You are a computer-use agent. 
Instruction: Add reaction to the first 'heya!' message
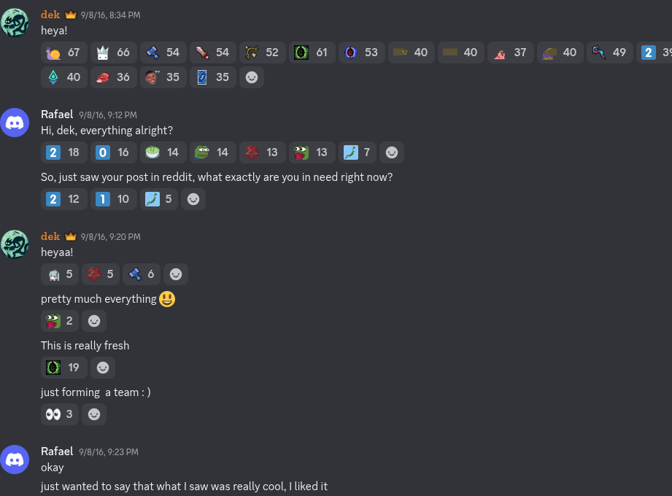point(252,77)
